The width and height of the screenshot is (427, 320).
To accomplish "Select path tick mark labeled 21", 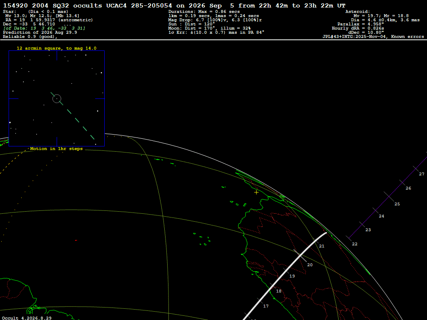I will (316, 241).
